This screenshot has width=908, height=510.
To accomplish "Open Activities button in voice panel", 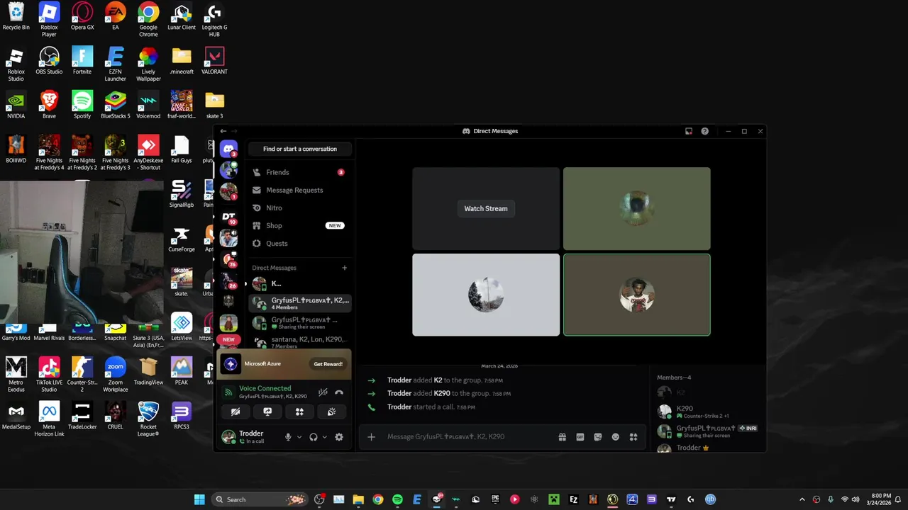I will click(x=299, y=412).
